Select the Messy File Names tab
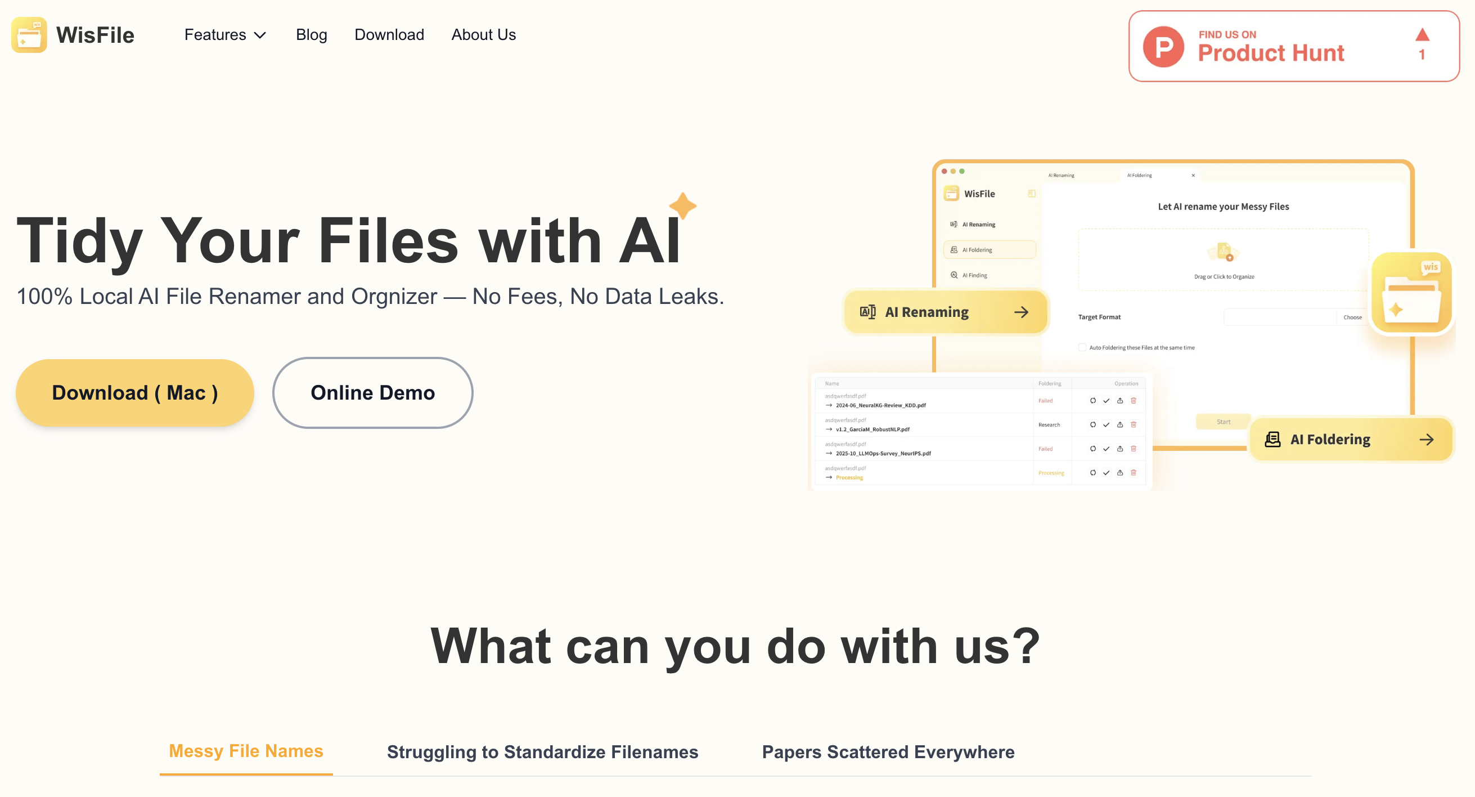Image resolution: width=1475 pixels, height=797 pixels. [246, 751]
